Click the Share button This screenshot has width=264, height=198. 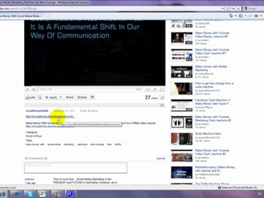(70, 97)
